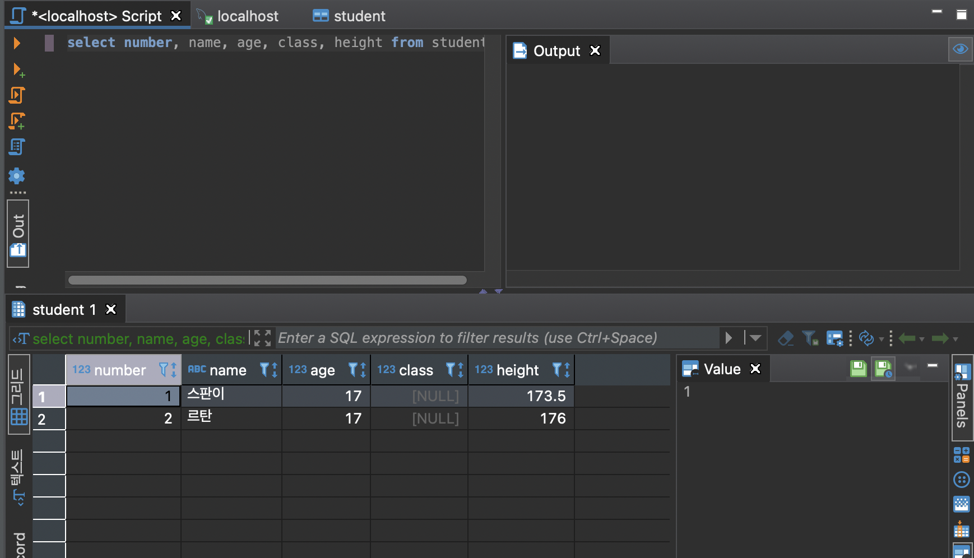Open the four-dots circle grouping panel icon
This screenshot has height=558, width=974.
(x=962, y=480)
